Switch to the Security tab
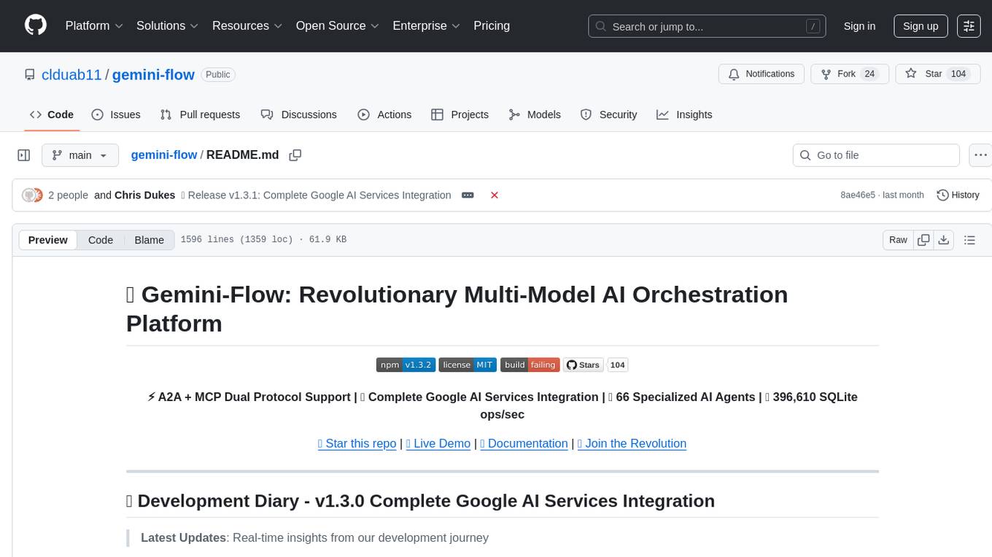This screenshot has width=992, height=557. pos(608,114)
